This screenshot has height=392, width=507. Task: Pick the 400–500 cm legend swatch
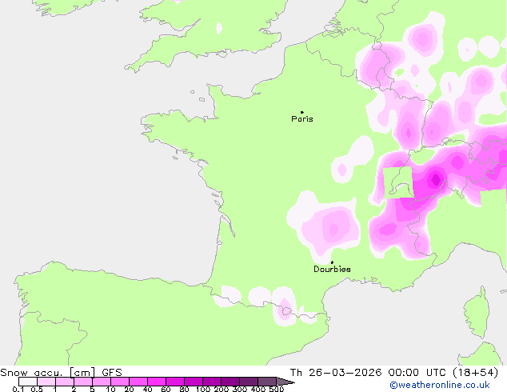[x=267, y=382]
